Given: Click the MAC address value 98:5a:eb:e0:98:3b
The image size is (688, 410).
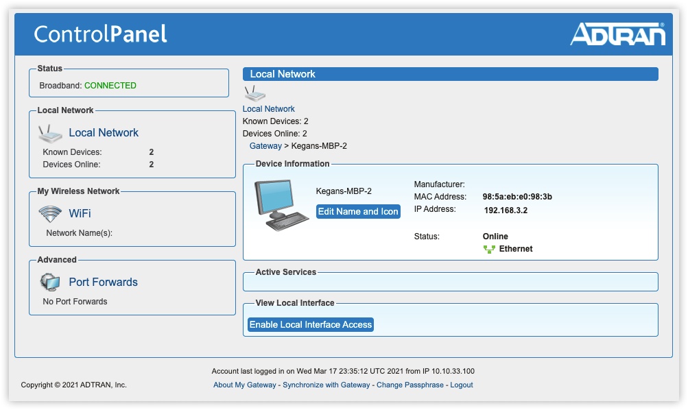Looking at the screenshot, I should (x=517, y=197).
